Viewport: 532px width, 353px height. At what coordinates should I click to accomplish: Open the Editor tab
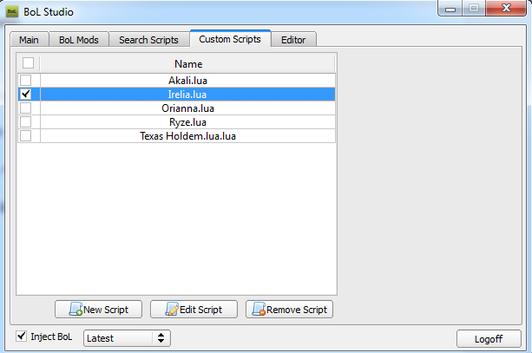click(x=293, y=40)
